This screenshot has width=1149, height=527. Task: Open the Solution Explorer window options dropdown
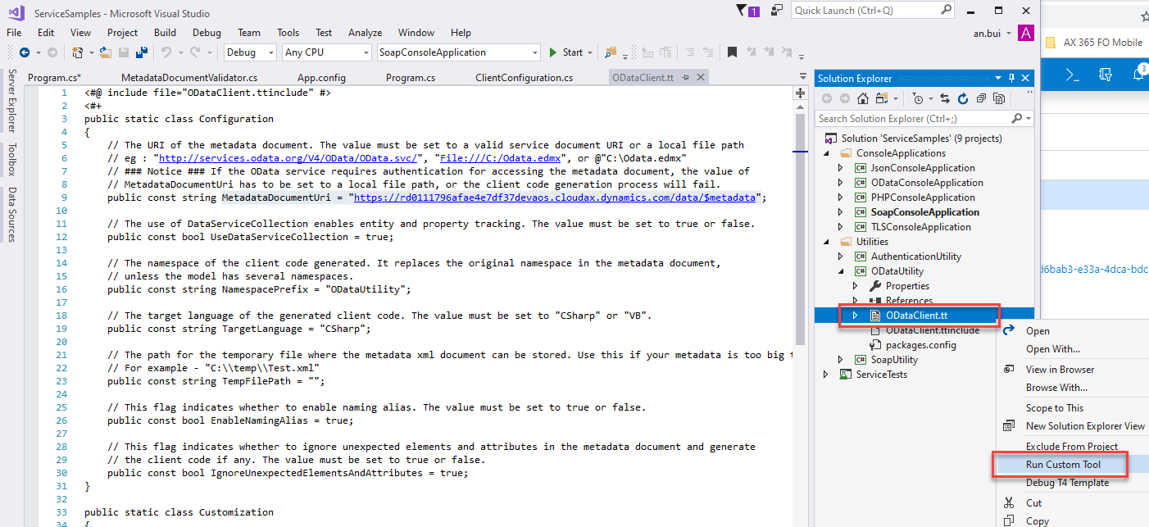pos(998,79)
